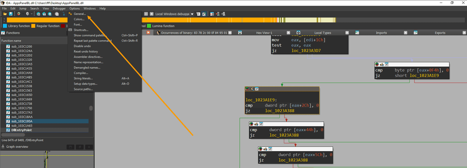467x168 pixels.
Task: Select Disable undo menu entry
Action: (82, 46)
